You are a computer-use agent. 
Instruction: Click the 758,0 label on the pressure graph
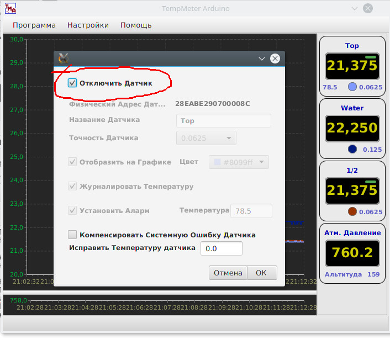18,300
